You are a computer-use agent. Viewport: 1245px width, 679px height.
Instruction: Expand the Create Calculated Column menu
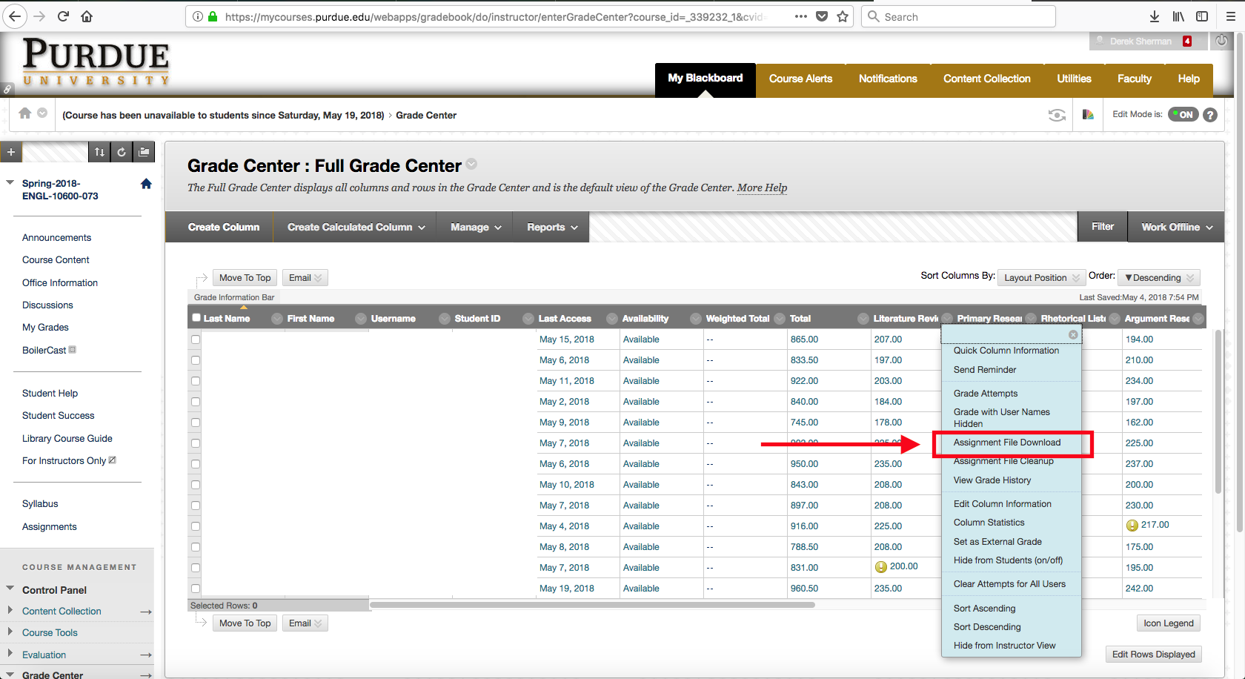[x=356, y=228]
